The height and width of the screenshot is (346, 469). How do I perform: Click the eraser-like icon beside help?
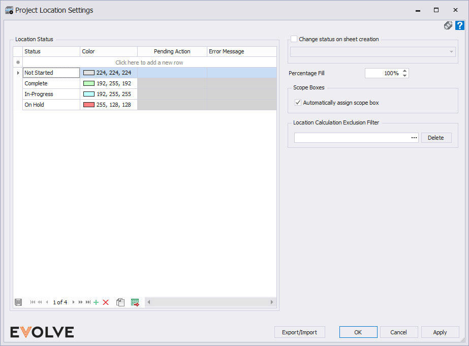click(448, 25)
